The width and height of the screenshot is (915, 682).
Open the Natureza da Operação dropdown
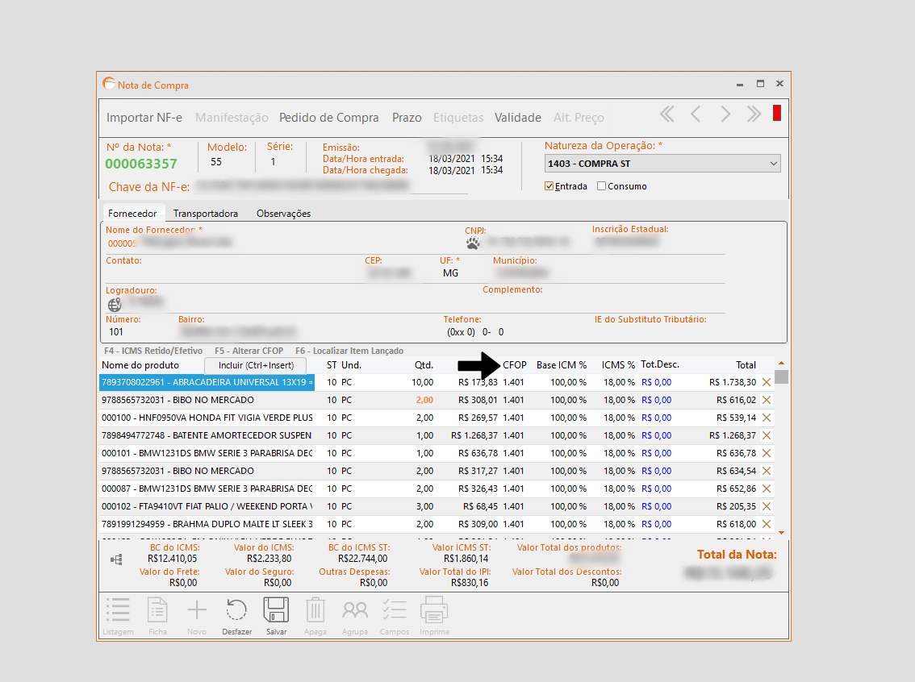coord(774,164)
